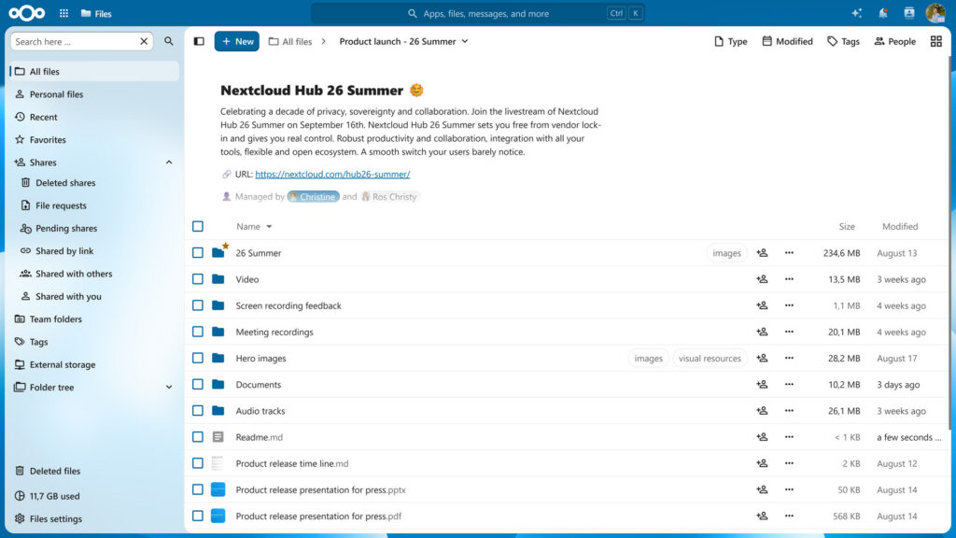This screenshot has height=538, width=956.
Task: Select the Audio tracks checkbox
Action: coord(198,411)
